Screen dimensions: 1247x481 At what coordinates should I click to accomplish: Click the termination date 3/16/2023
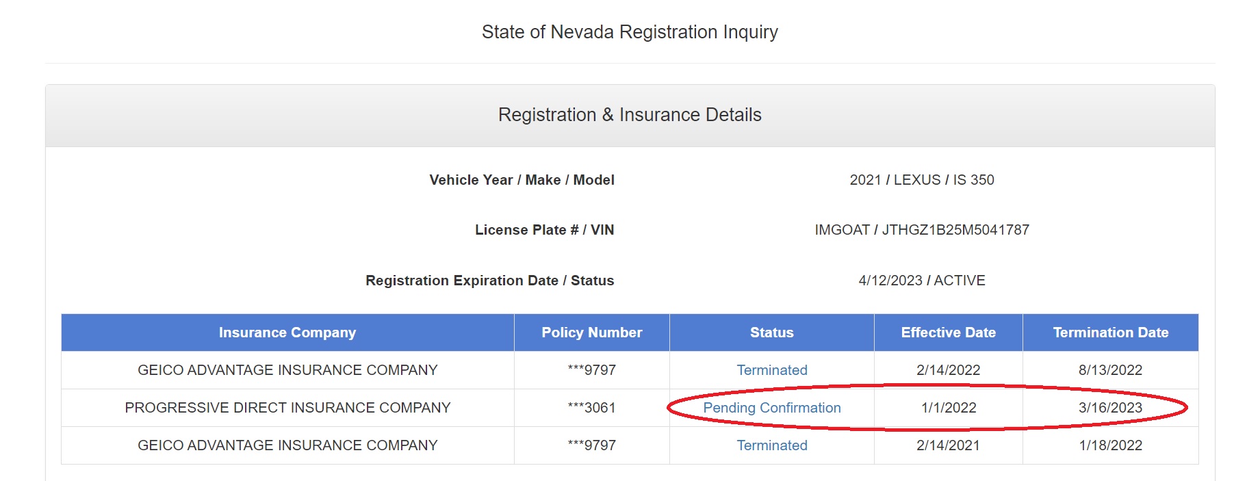(1110, 408)
